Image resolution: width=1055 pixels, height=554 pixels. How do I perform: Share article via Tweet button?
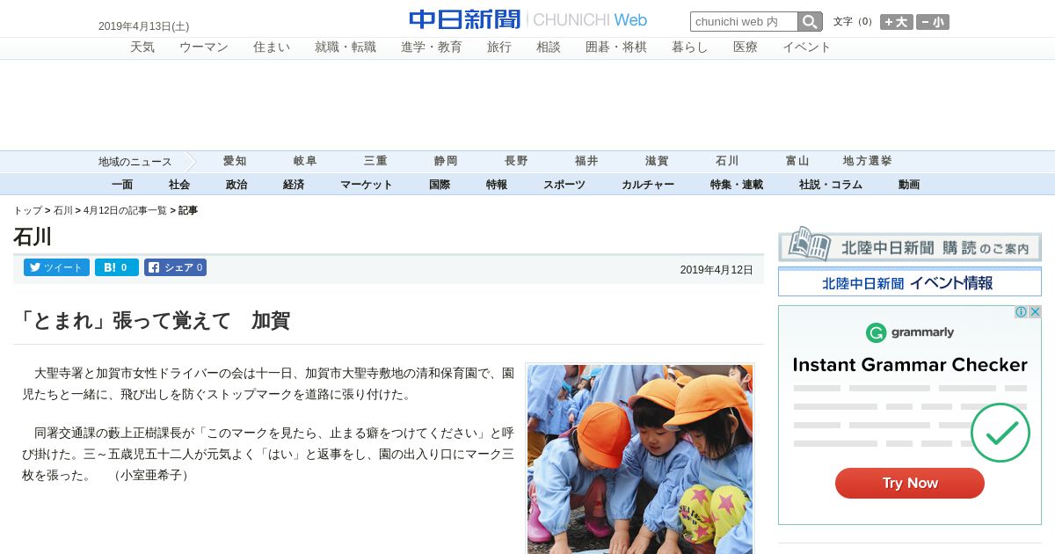click(x=56, y=267)
